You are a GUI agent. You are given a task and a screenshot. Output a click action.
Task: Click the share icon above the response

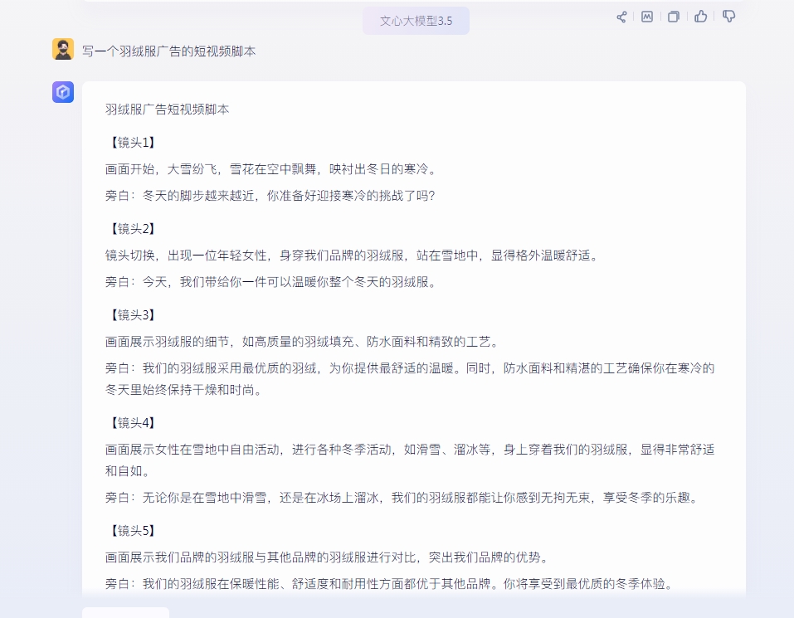(621, 17)
